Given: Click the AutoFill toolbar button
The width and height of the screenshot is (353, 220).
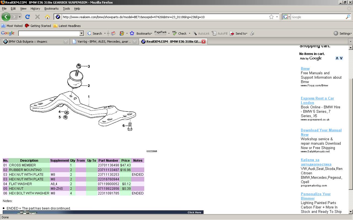Looking at the screenshot, I should (220, 33).
